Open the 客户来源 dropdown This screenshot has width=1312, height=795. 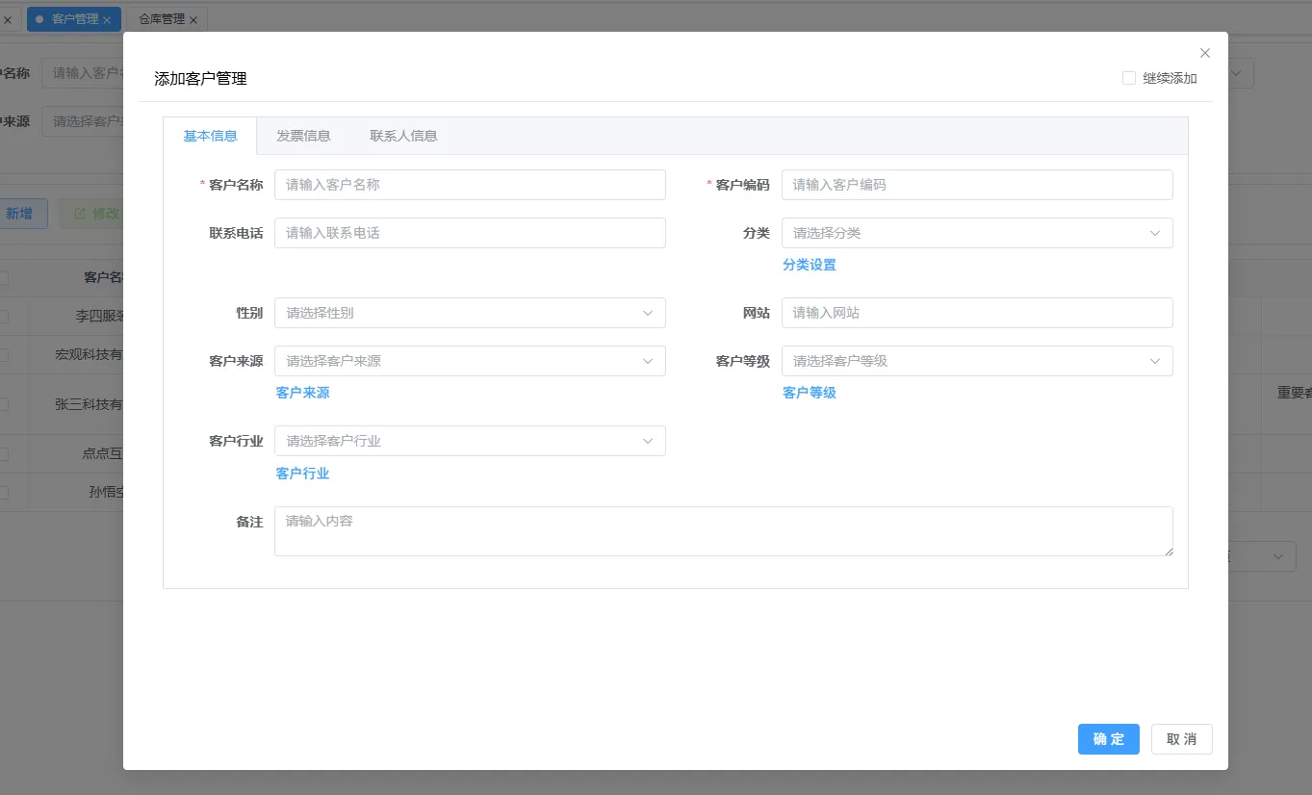(x=469, y=361)
